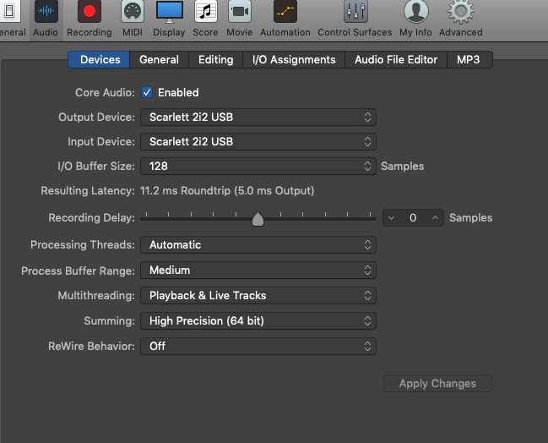Open the I/O Buffer Size dropdown
The width and height of the screenshot is (548, 443).
click(x=258, y=167)
